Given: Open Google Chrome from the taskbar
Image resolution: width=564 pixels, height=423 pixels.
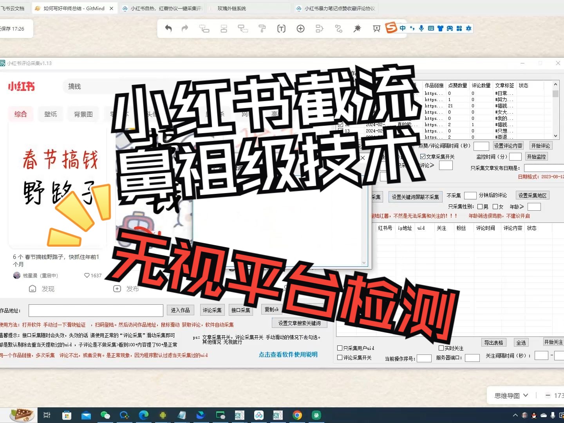Looking at the screenshot, I should tap(297, 415).
